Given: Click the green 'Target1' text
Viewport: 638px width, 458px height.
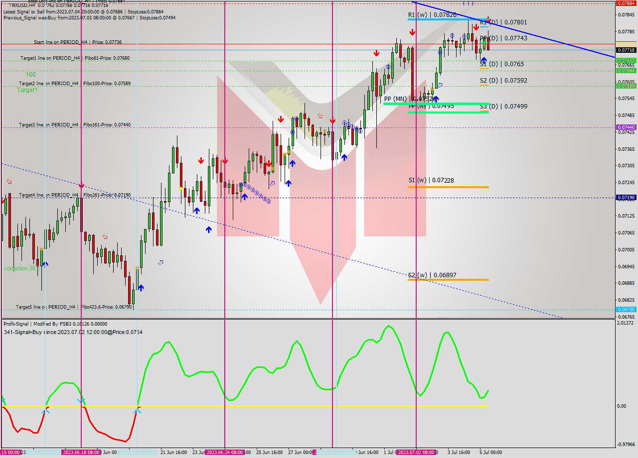Looking at the screenshot, I should (x=27, y=90).
